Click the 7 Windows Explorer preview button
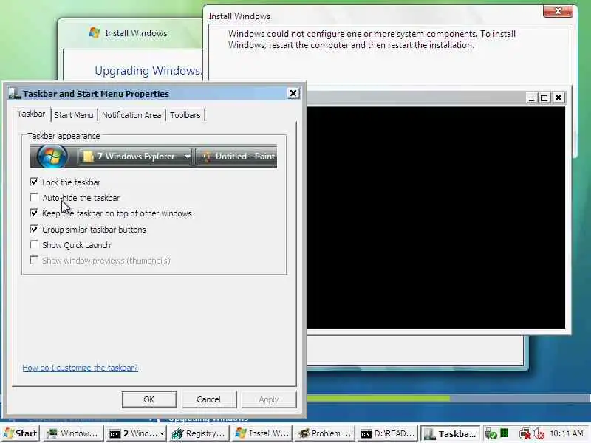The image size is (591, 443). (x=135, y=157)
